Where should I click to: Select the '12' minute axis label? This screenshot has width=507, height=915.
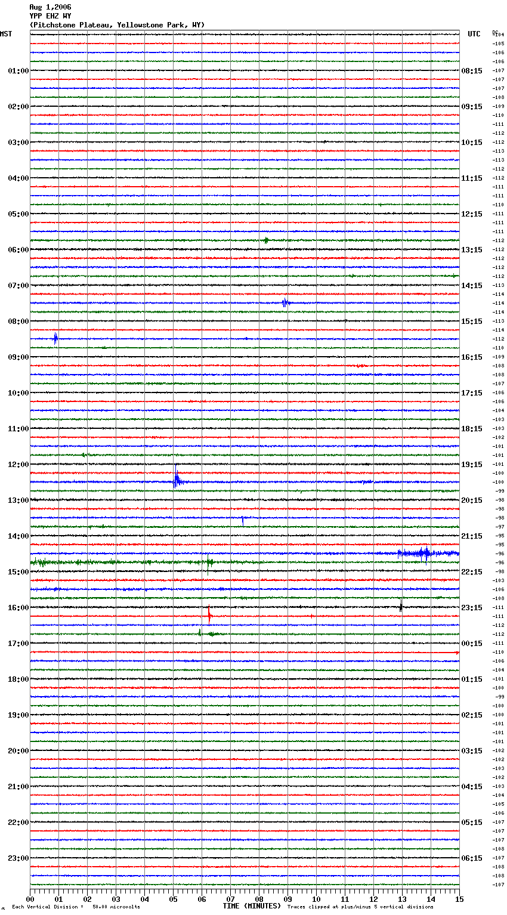pyautogui.click(x=374, y=899)
